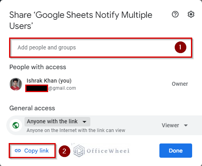Open the help question mark icon
Viewport: 202px width, 166px height.
pos(175,14)
